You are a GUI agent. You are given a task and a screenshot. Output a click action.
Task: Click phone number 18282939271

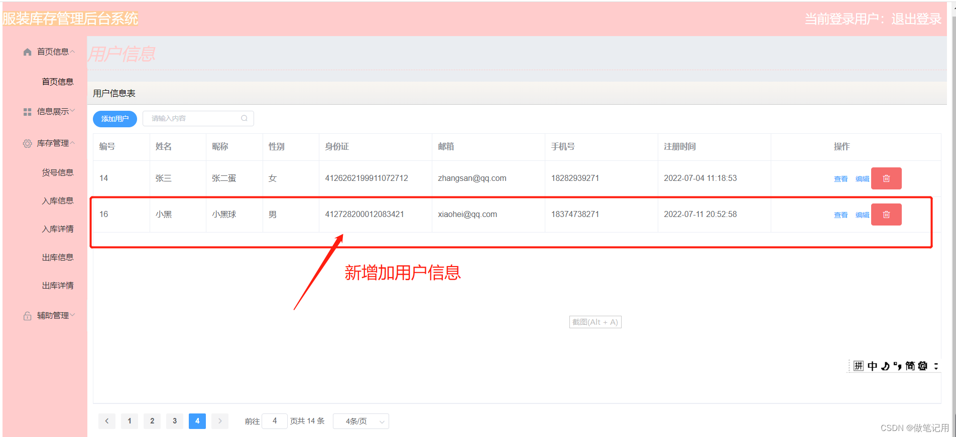575,178
